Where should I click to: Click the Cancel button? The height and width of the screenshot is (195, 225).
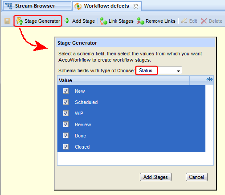coord(196,177)
